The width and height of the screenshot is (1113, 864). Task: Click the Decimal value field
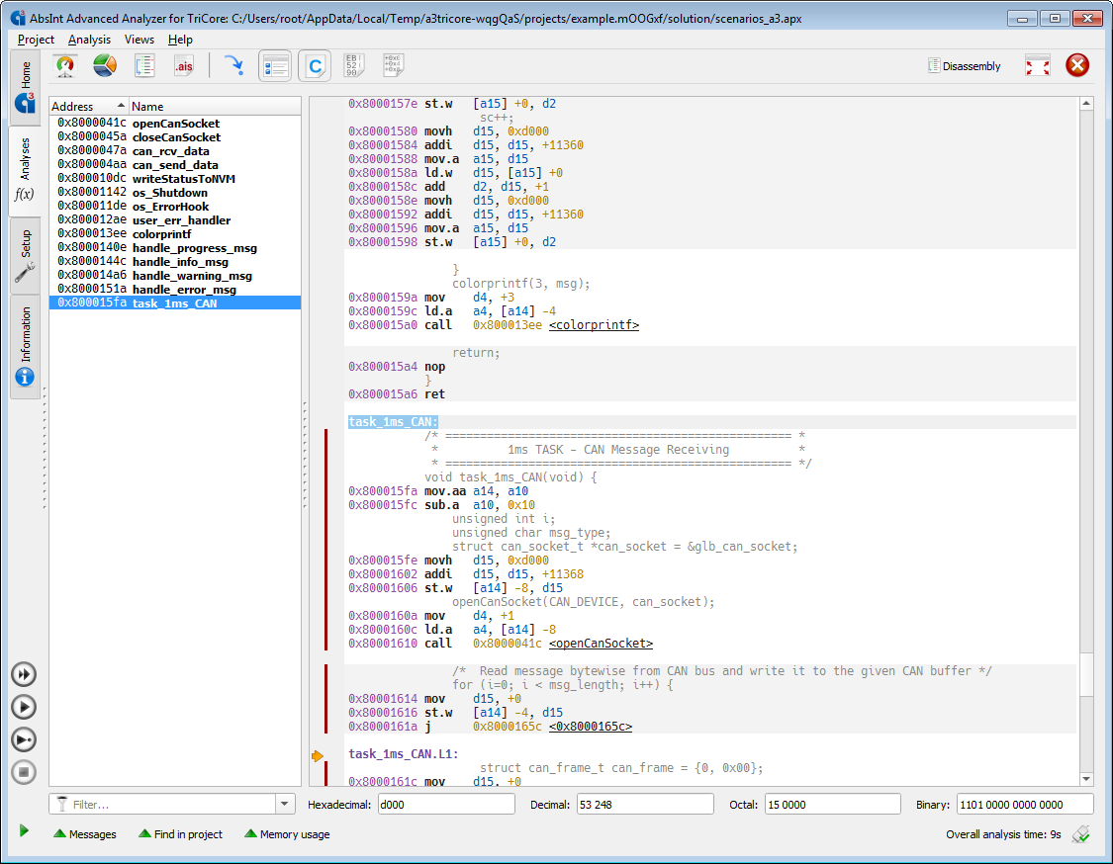(645, 805)
